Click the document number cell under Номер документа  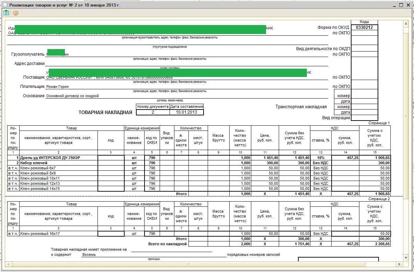tap(153, 112)
